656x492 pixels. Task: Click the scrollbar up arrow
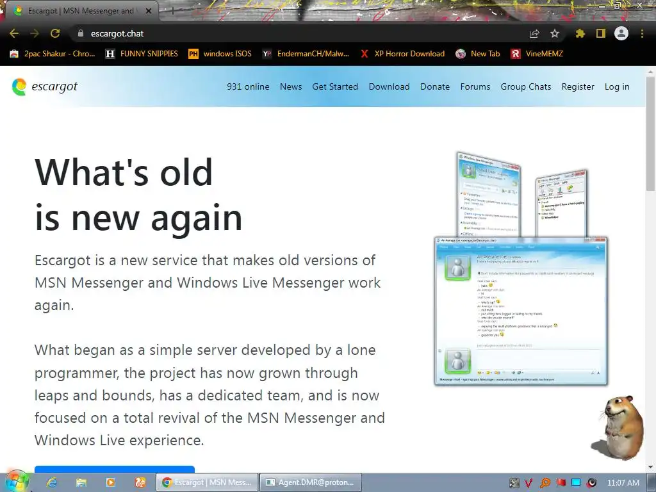coord(651,72)
